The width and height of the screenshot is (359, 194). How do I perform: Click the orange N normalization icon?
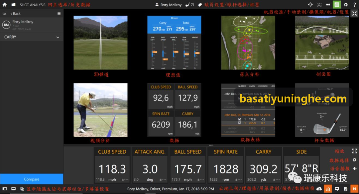tap(354, 189)
